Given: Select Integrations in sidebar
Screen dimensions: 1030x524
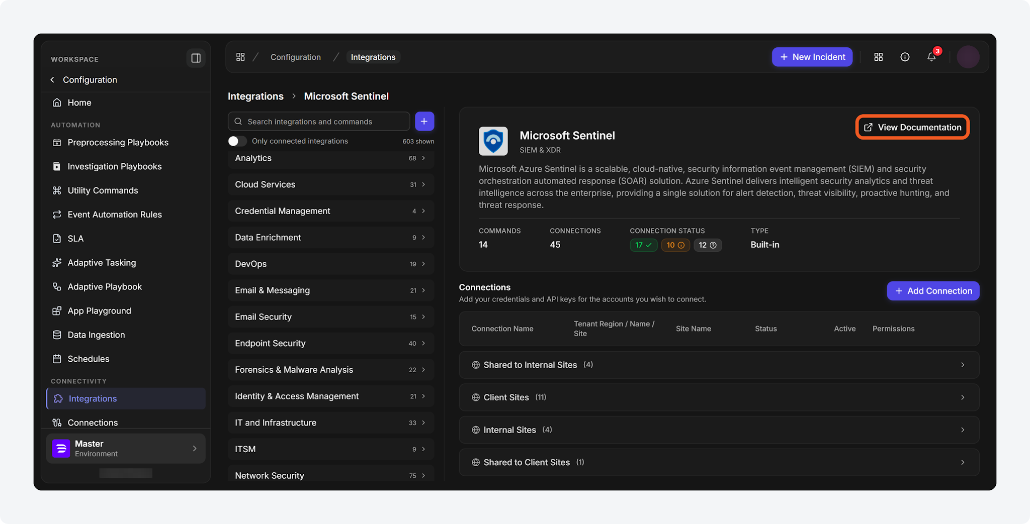Looking at the screenshot, I should (126, 398).
